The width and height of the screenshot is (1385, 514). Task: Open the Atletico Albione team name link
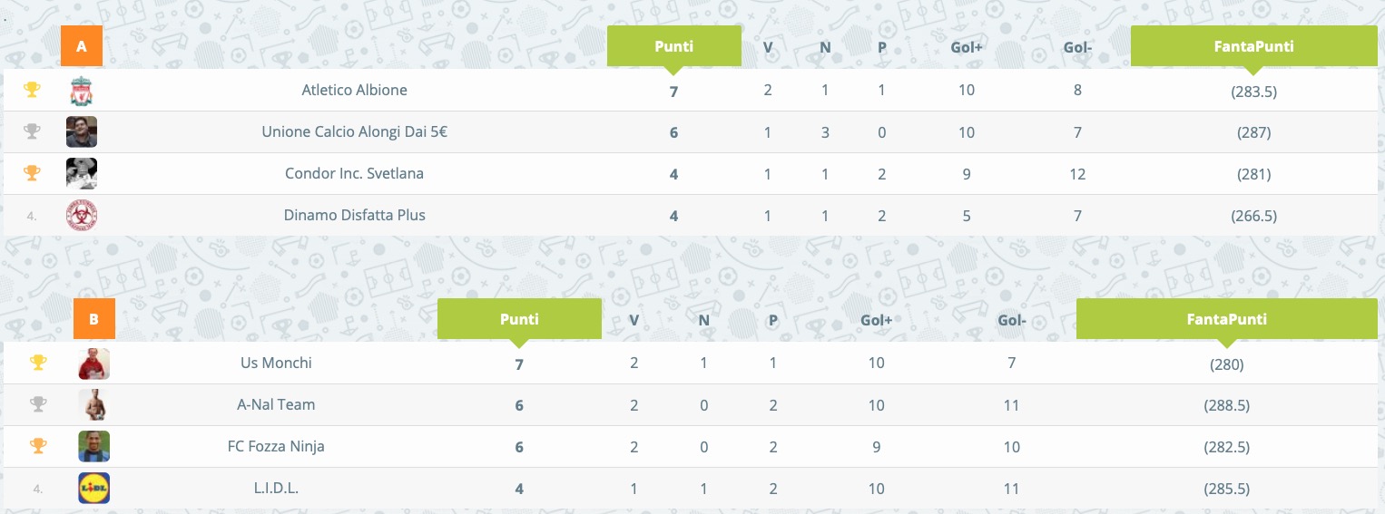(354, 90)
